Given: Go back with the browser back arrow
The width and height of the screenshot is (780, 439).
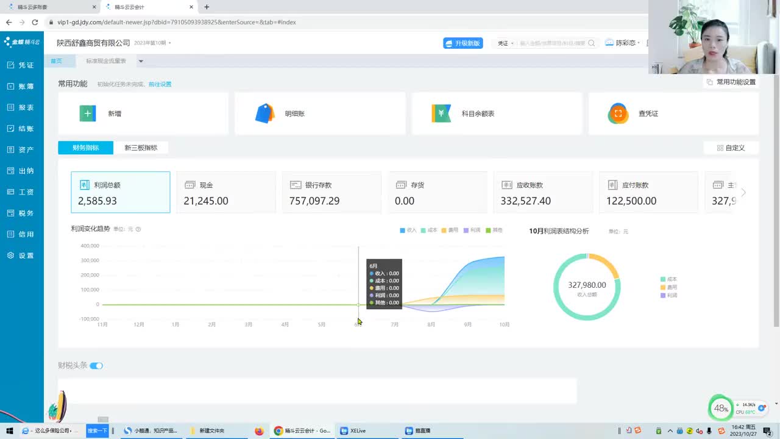Looking at the screenshot, I should click(x=9, y=22).
